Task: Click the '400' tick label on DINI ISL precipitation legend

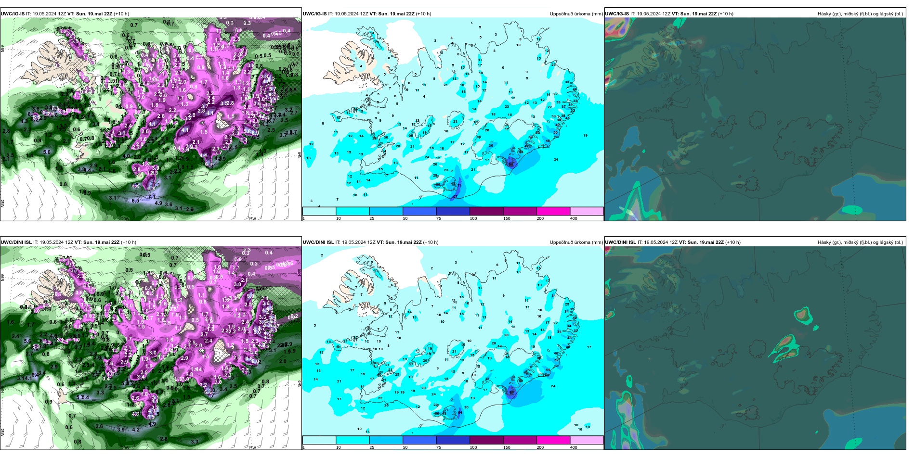Action: click(x=574, y=447)
